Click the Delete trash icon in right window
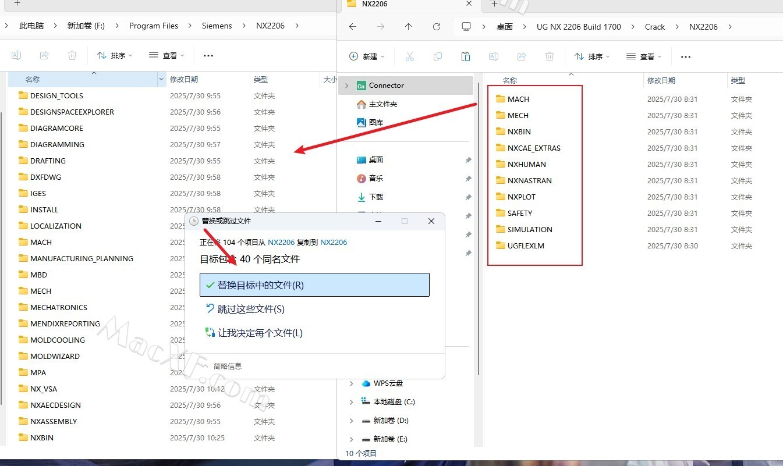The width and height of the screenshot is (783, 466). pos(550,56)
